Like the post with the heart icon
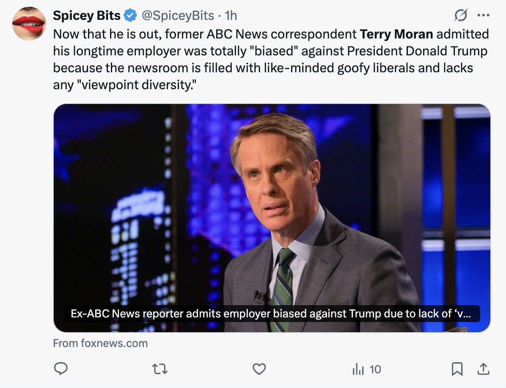 point(259,369)
